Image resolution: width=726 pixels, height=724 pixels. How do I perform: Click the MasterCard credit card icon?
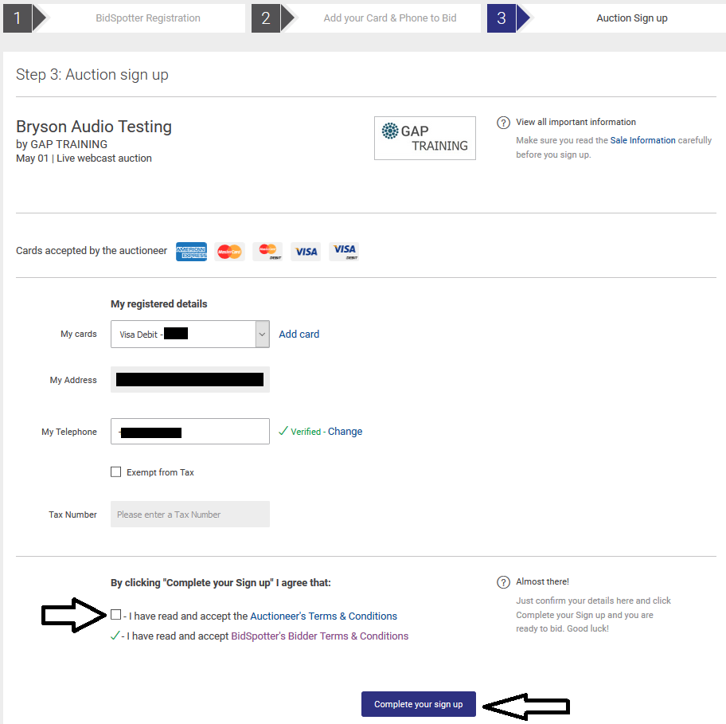click(x=229, y=252)
